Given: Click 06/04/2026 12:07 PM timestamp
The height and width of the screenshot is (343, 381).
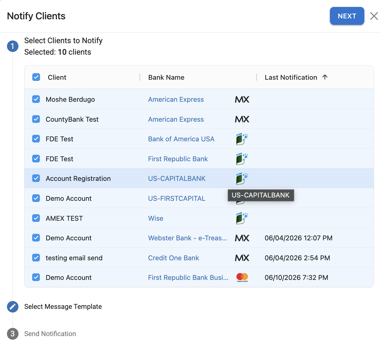Looking at the screenshot, I should tap(299, 238).
